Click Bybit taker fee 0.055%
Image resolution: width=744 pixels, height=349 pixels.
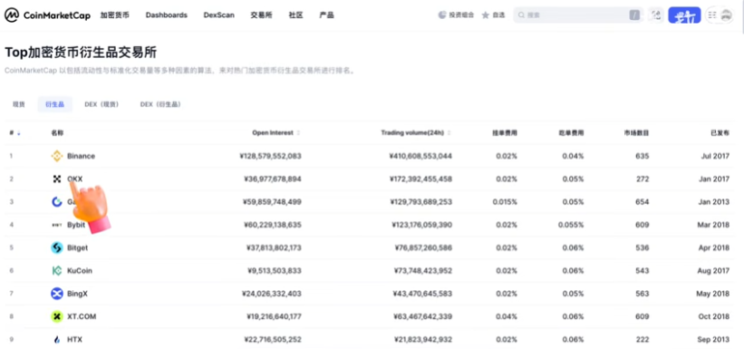coord(571,225)
